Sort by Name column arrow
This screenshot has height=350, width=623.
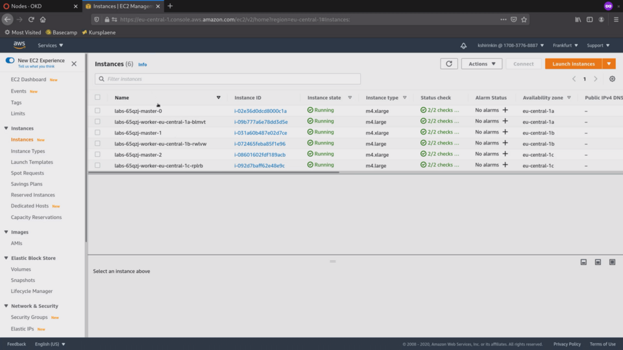[x=218, y=98]
